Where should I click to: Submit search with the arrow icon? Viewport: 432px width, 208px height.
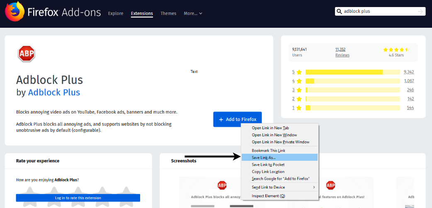420,11
